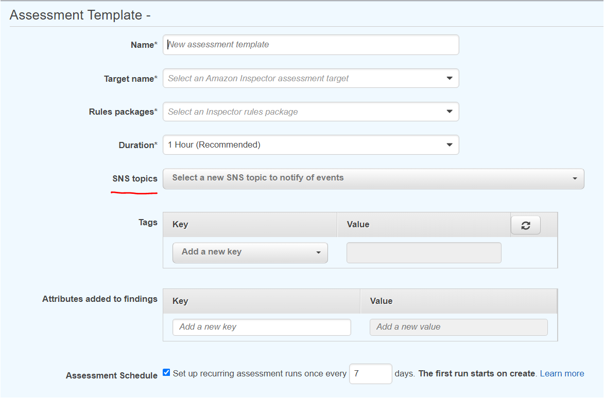Click Key column header in Tags table
604x398 pixels.
click(180, 225)
